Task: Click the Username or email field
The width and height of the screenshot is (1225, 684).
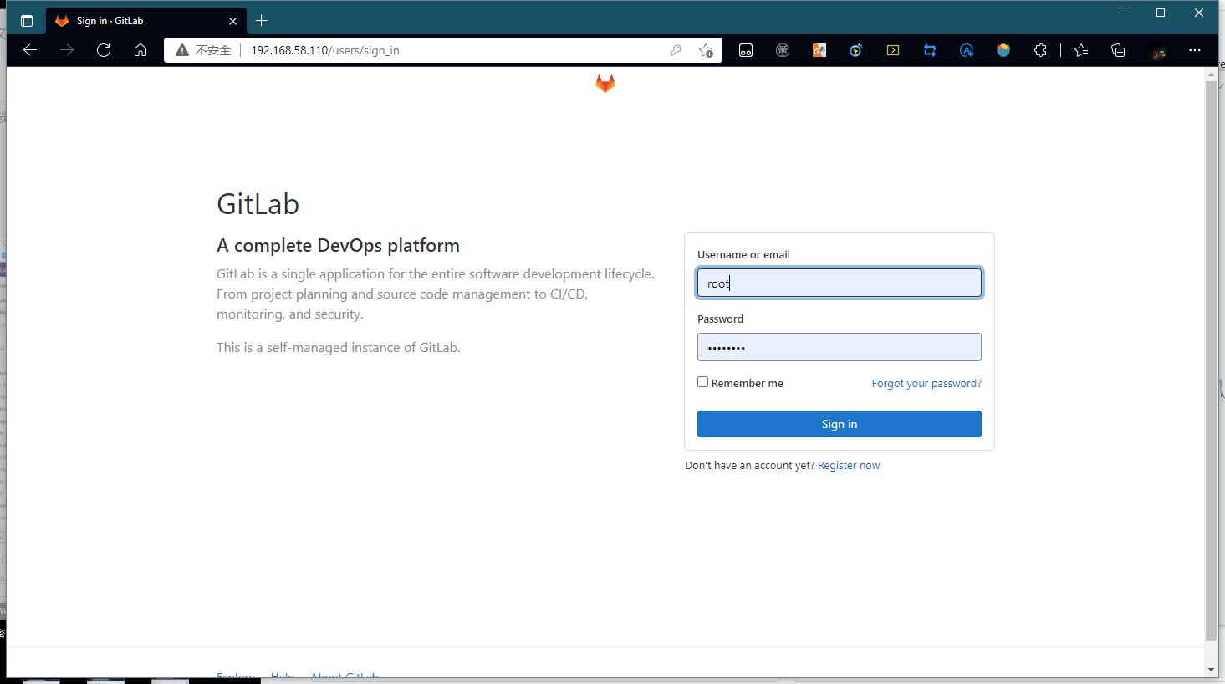Action: tap(840, 283)
